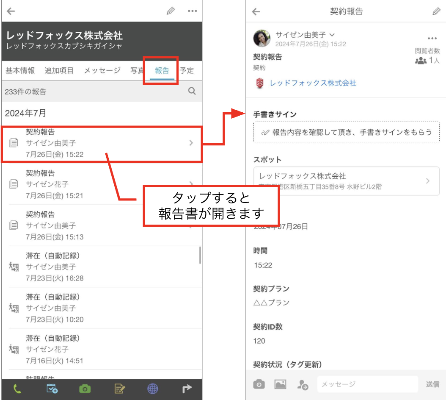Select the 報告 tab

click(162, 71)
